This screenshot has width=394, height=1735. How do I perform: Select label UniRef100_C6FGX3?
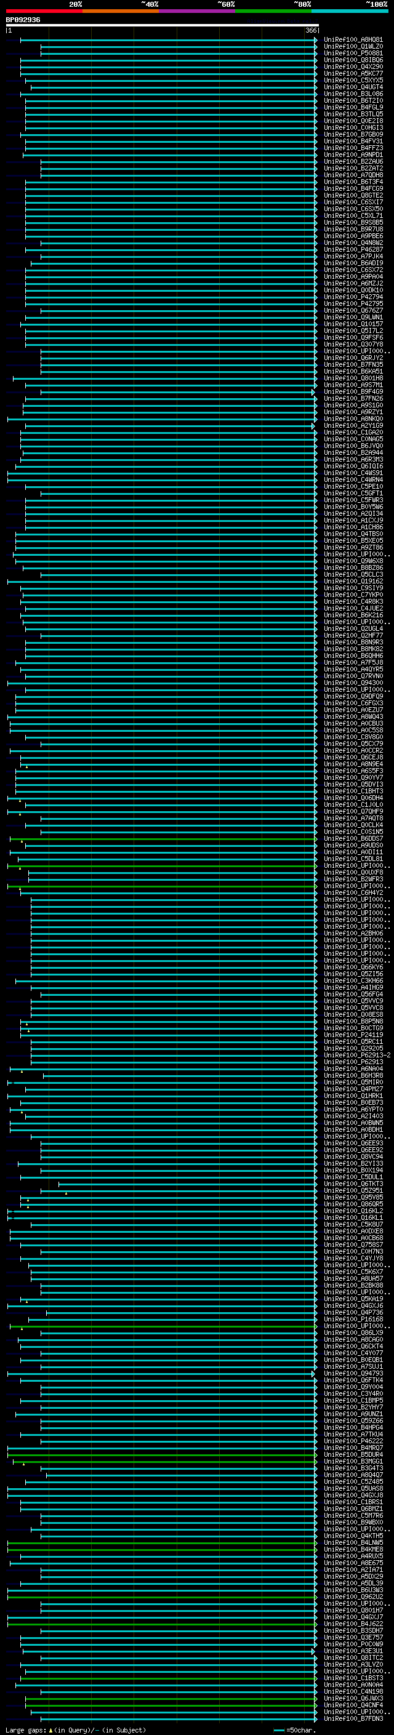click(x=353, y=703)
